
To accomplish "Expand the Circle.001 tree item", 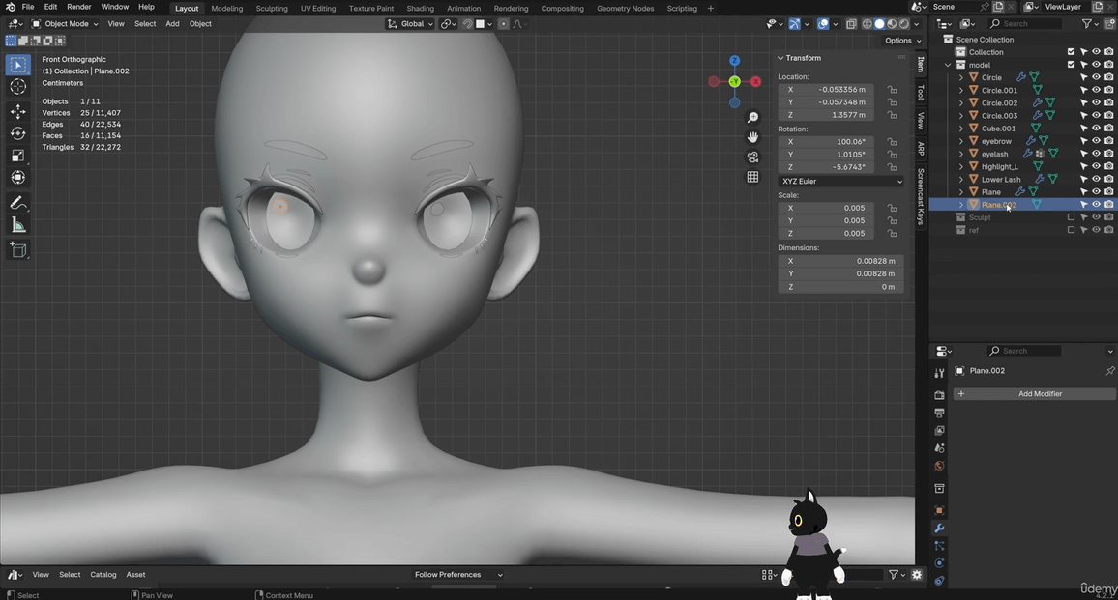I will (960, 90).
